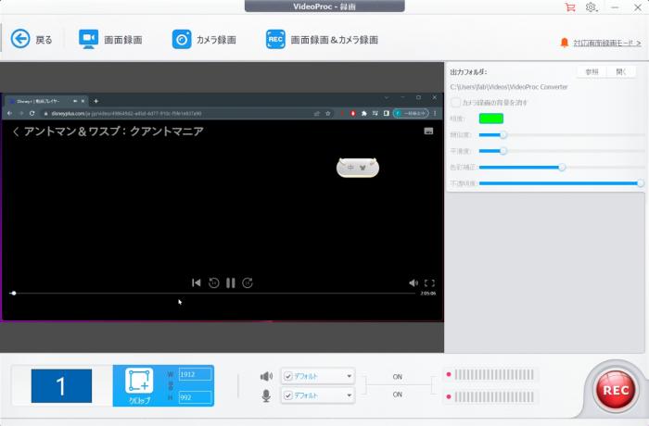Click the 参照 browse button for output folder

click(592, 71)
